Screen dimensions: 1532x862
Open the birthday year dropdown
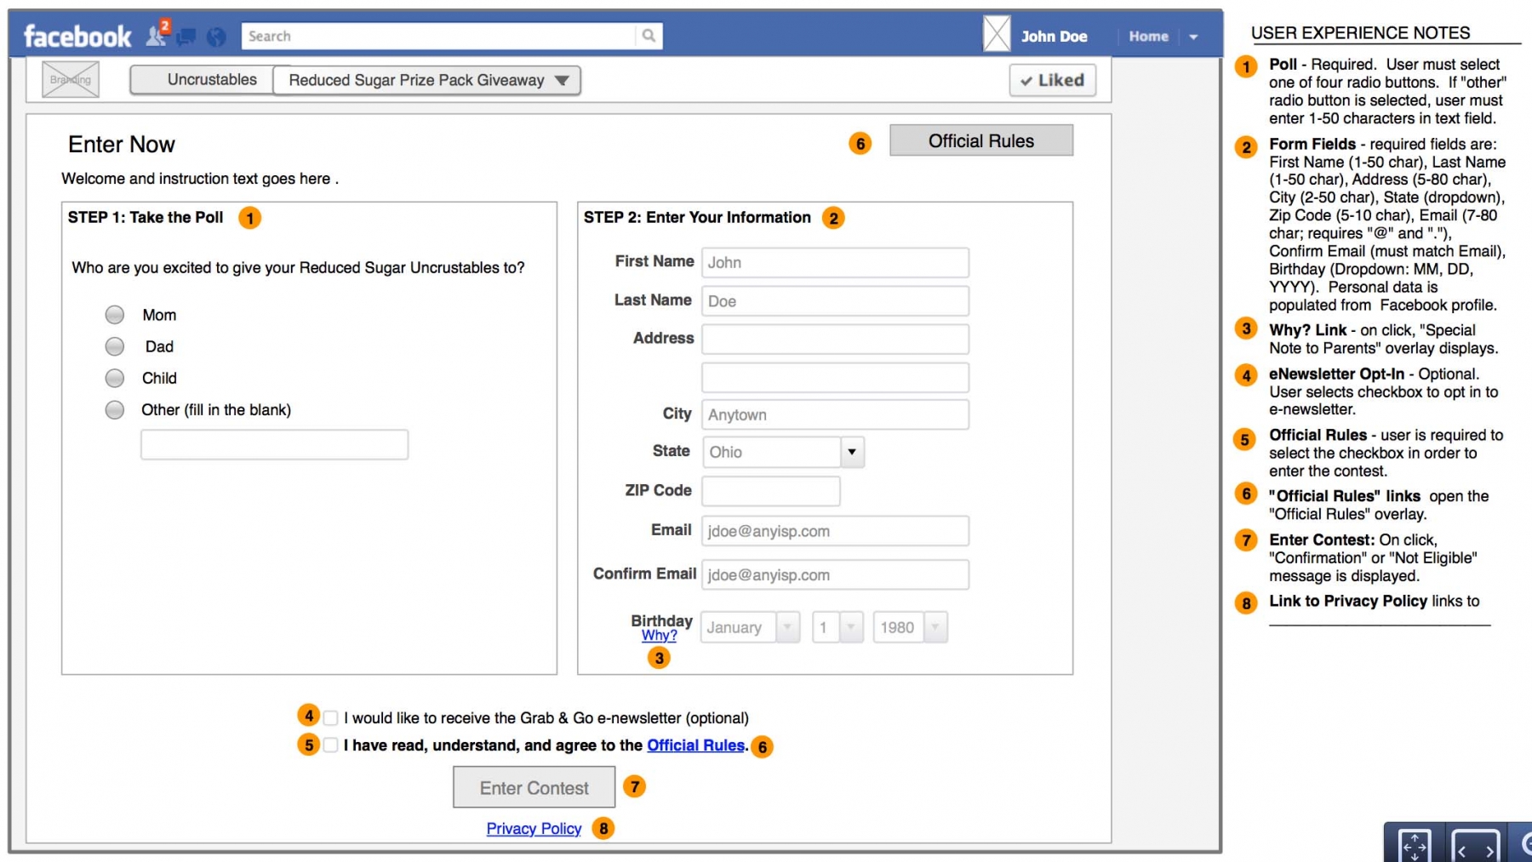(x=935, y=627)
